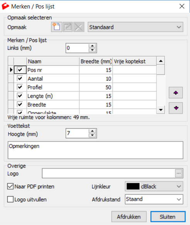The width and height of the screenshot is (190, 225).
Task: Expand the Afdrukstand Staand dropdown
Action: coord(154,199)
